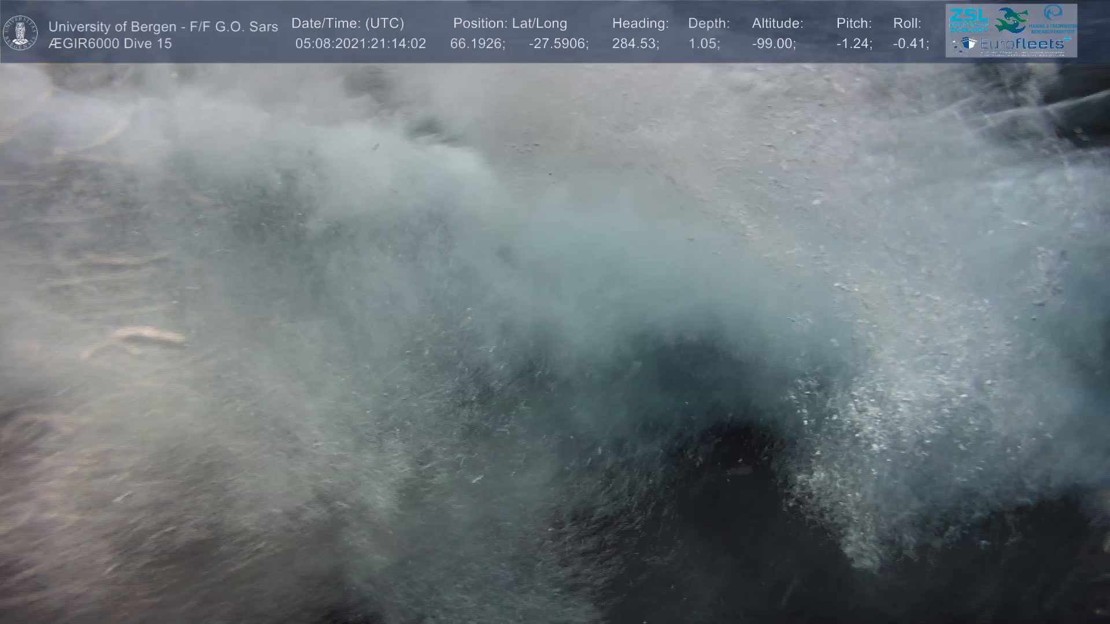Click the heading value 284.53

(635, 44)
